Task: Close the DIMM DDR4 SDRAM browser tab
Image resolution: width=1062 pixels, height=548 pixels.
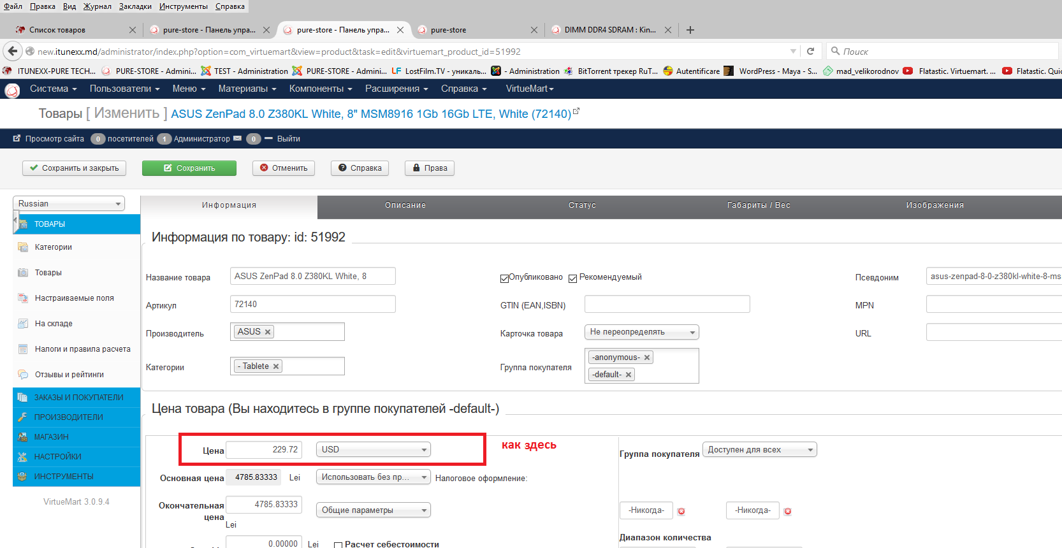Action: tap(668, 30)
